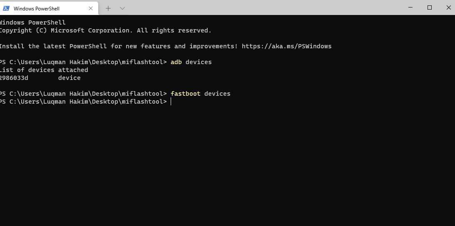455x226 pixels.
Task: Click the device serial 2986033d
Action: 14,78
